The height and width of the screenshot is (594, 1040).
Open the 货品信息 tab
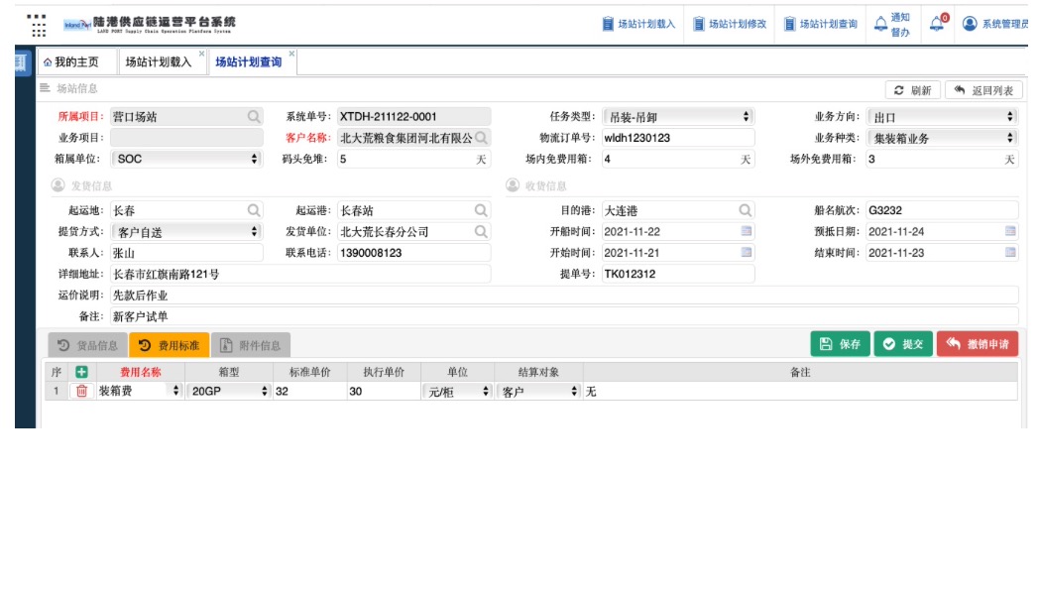tap(87, 346)
